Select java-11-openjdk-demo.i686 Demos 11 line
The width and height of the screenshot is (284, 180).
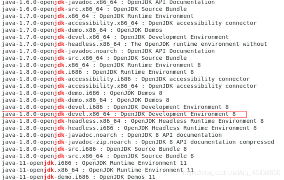tap(79, 177)
